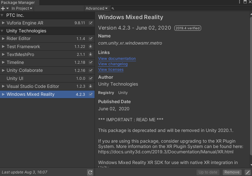Open the View changelog link
Image resolution: width=252 pixels, height=176 pixels.
pos(113,64)
